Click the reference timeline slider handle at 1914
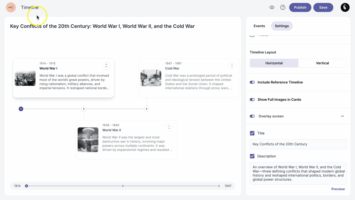Screen dimensions: 355x200 pos(27,186)
